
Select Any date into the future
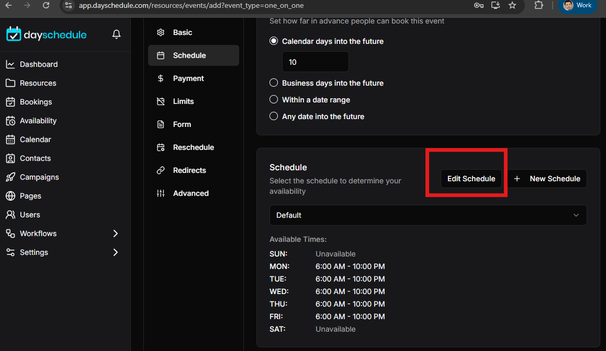coord(274,116)
